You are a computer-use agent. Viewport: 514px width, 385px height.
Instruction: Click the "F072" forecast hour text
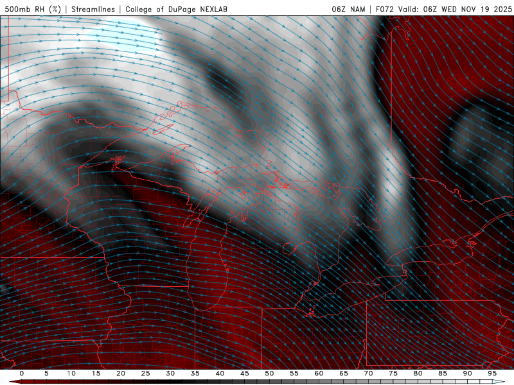(384, 9)
